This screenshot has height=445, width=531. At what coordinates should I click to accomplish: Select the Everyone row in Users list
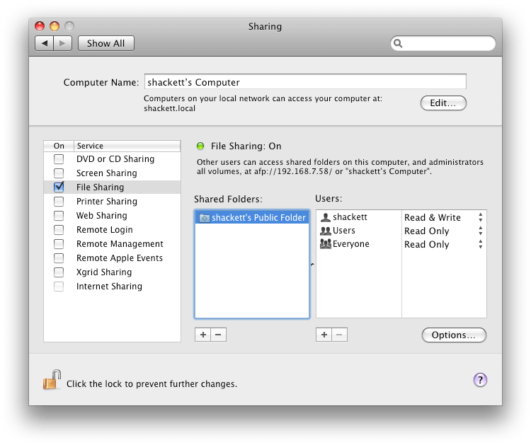pos(401,244)
